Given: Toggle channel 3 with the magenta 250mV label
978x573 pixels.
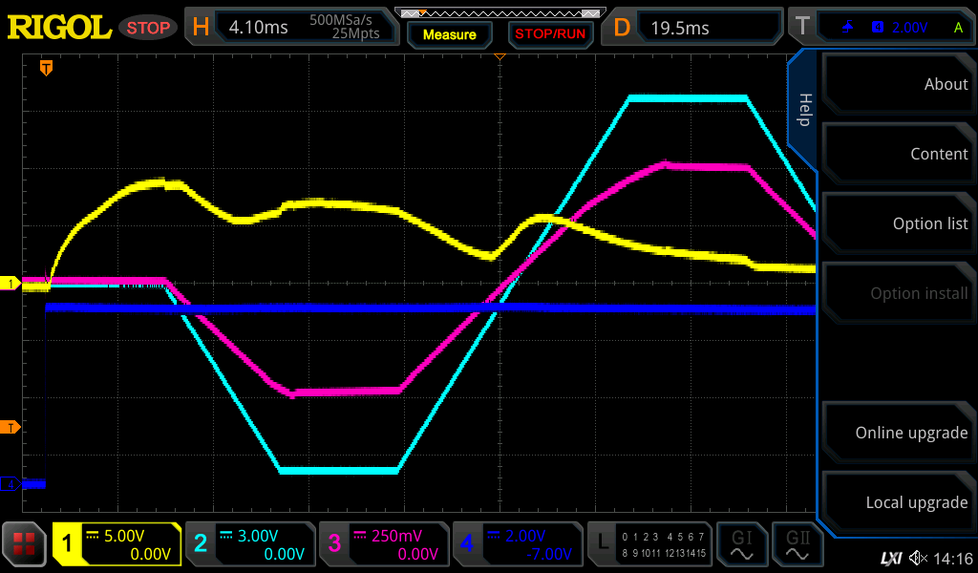Looking at the screenshot, I should pos(383,544).
